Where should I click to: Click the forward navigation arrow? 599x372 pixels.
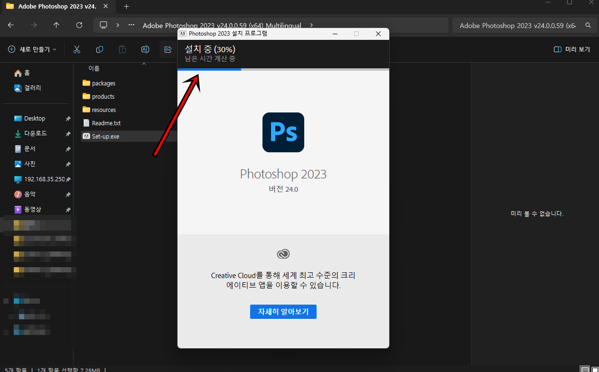click(x=34, y=25)
